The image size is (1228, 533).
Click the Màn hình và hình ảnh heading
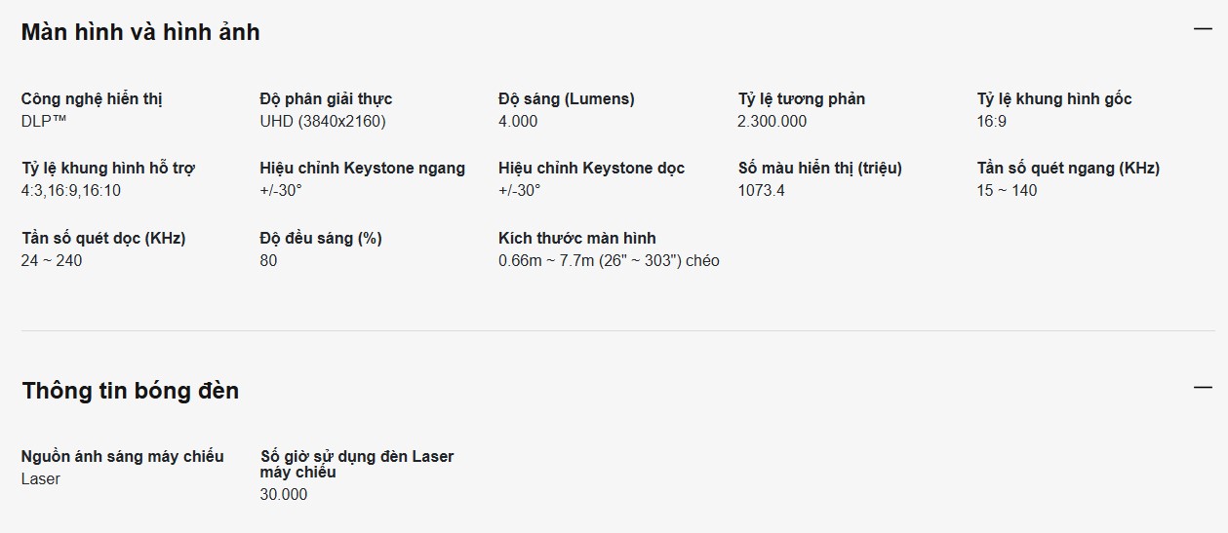coord(140,32)
